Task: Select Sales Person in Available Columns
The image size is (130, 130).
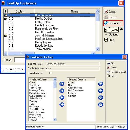Action: (36, 98)
